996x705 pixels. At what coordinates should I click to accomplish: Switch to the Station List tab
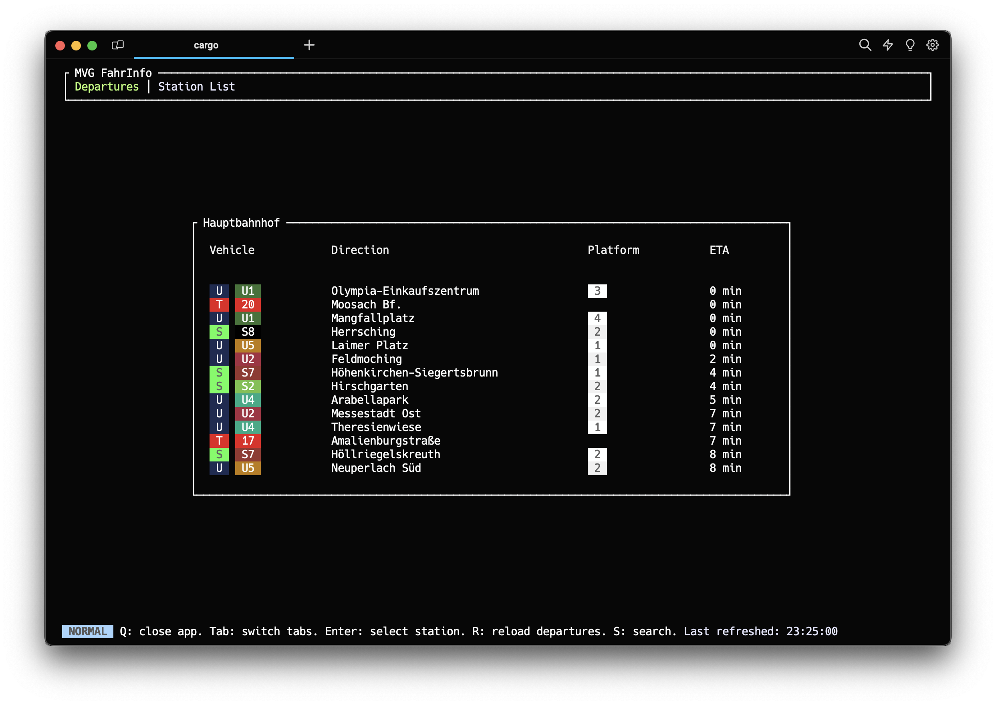(196, 87)
